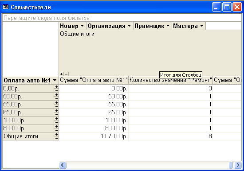Collapse the Общие итоги row with minus
Image resolution: width=244 pixels, height=171 pixels.
click(56, 138)
